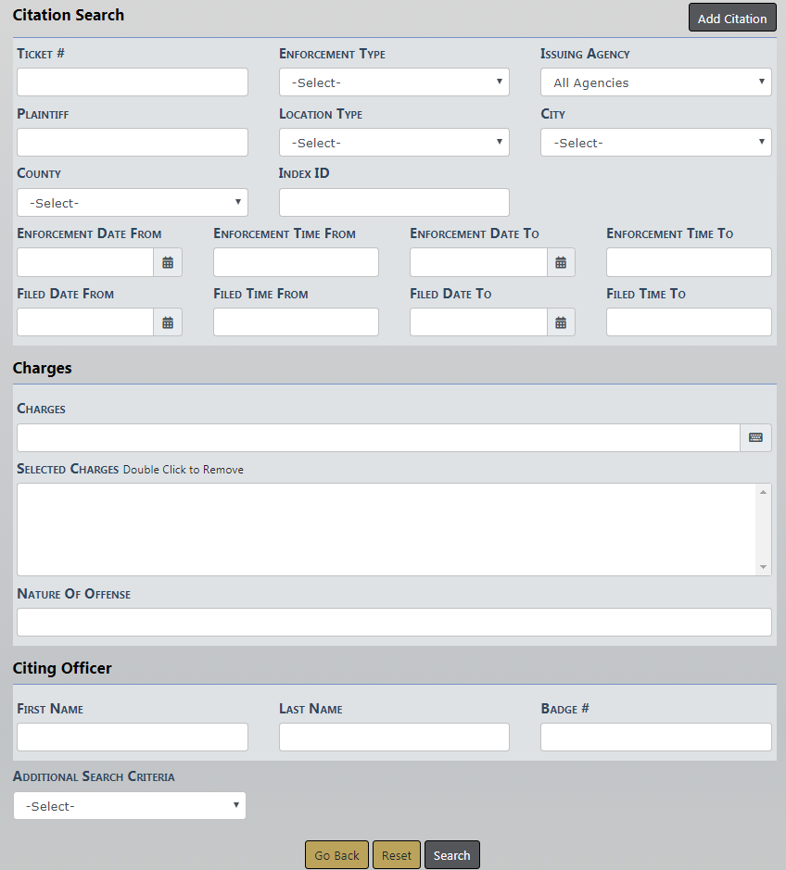Click the Go Back button
This screenshot has height=870, width=786.
coord(336,855)
